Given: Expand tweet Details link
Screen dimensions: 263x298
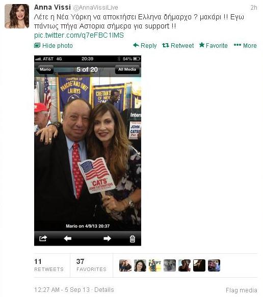Looking at the screenshot, I should point(104,290).
